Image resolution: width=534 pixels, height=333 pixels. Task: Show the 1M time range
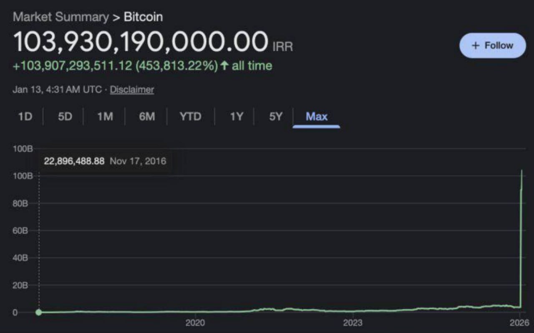(105, 116)
